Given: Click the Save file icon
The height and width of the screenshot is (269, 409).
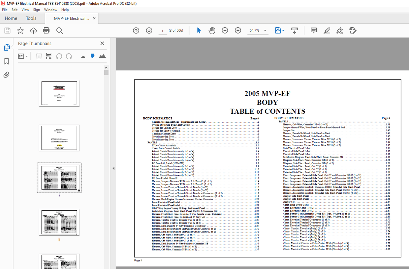Looking at the screenshot, I should click(x=7, y=31).
